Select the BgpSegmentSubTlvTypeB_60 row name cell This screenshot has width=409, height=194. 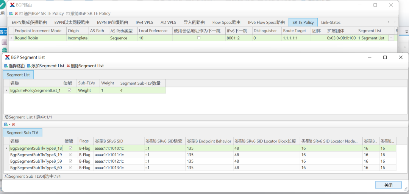point(36,168)
